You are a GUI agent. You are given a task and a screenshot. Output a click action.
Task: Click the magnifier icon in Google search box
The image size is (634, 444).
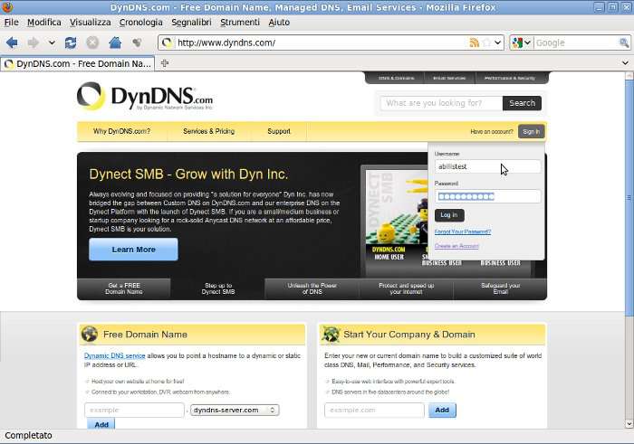coord(624,43)
